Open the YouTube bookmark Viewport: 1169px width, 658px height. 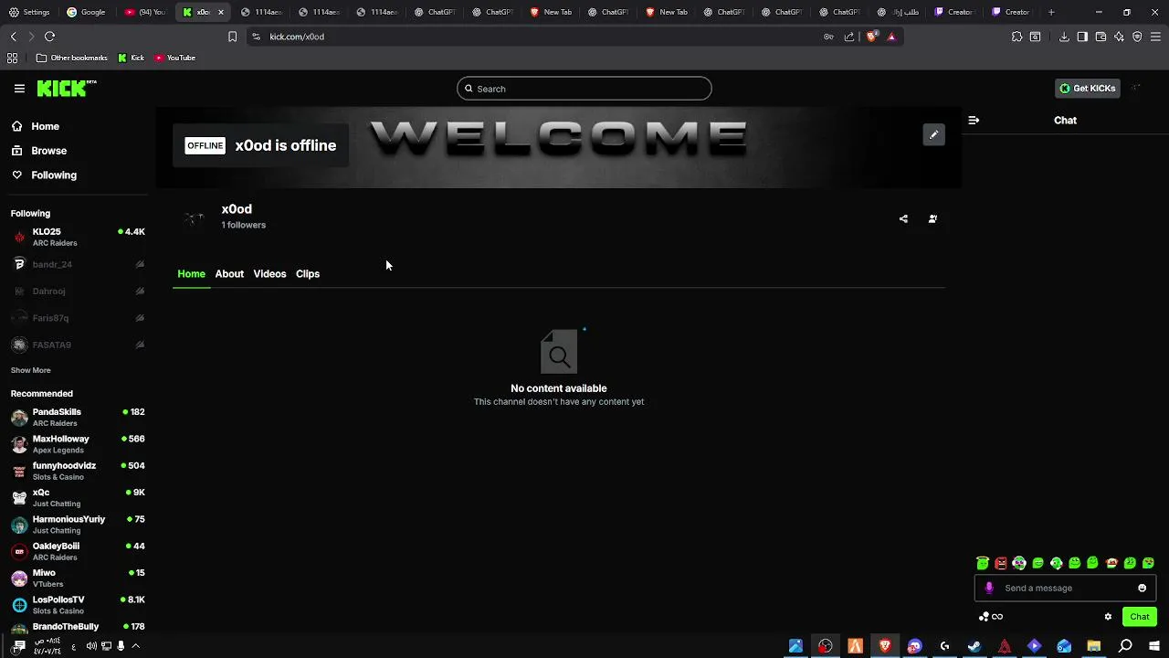coord(174,58)
